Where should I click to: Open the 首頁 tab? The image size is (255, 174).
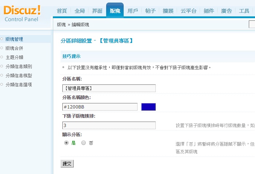pos(62,11)
